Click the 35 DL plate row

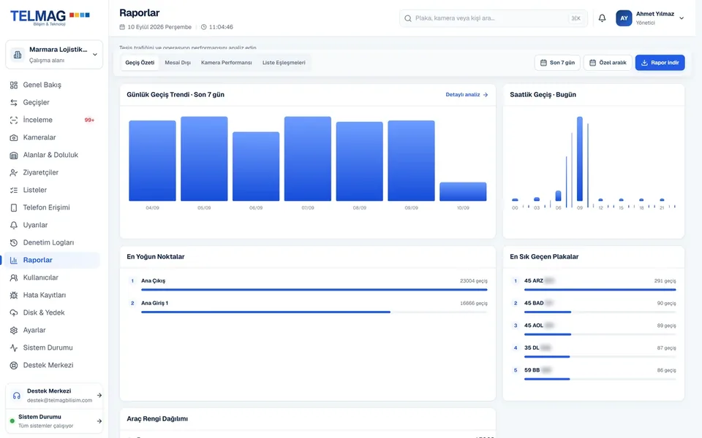[594, 351]
